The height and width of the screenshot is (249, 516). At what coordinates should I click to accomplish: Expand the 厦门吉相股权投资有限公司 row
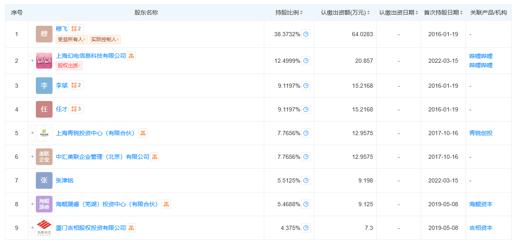coord(33,228)
